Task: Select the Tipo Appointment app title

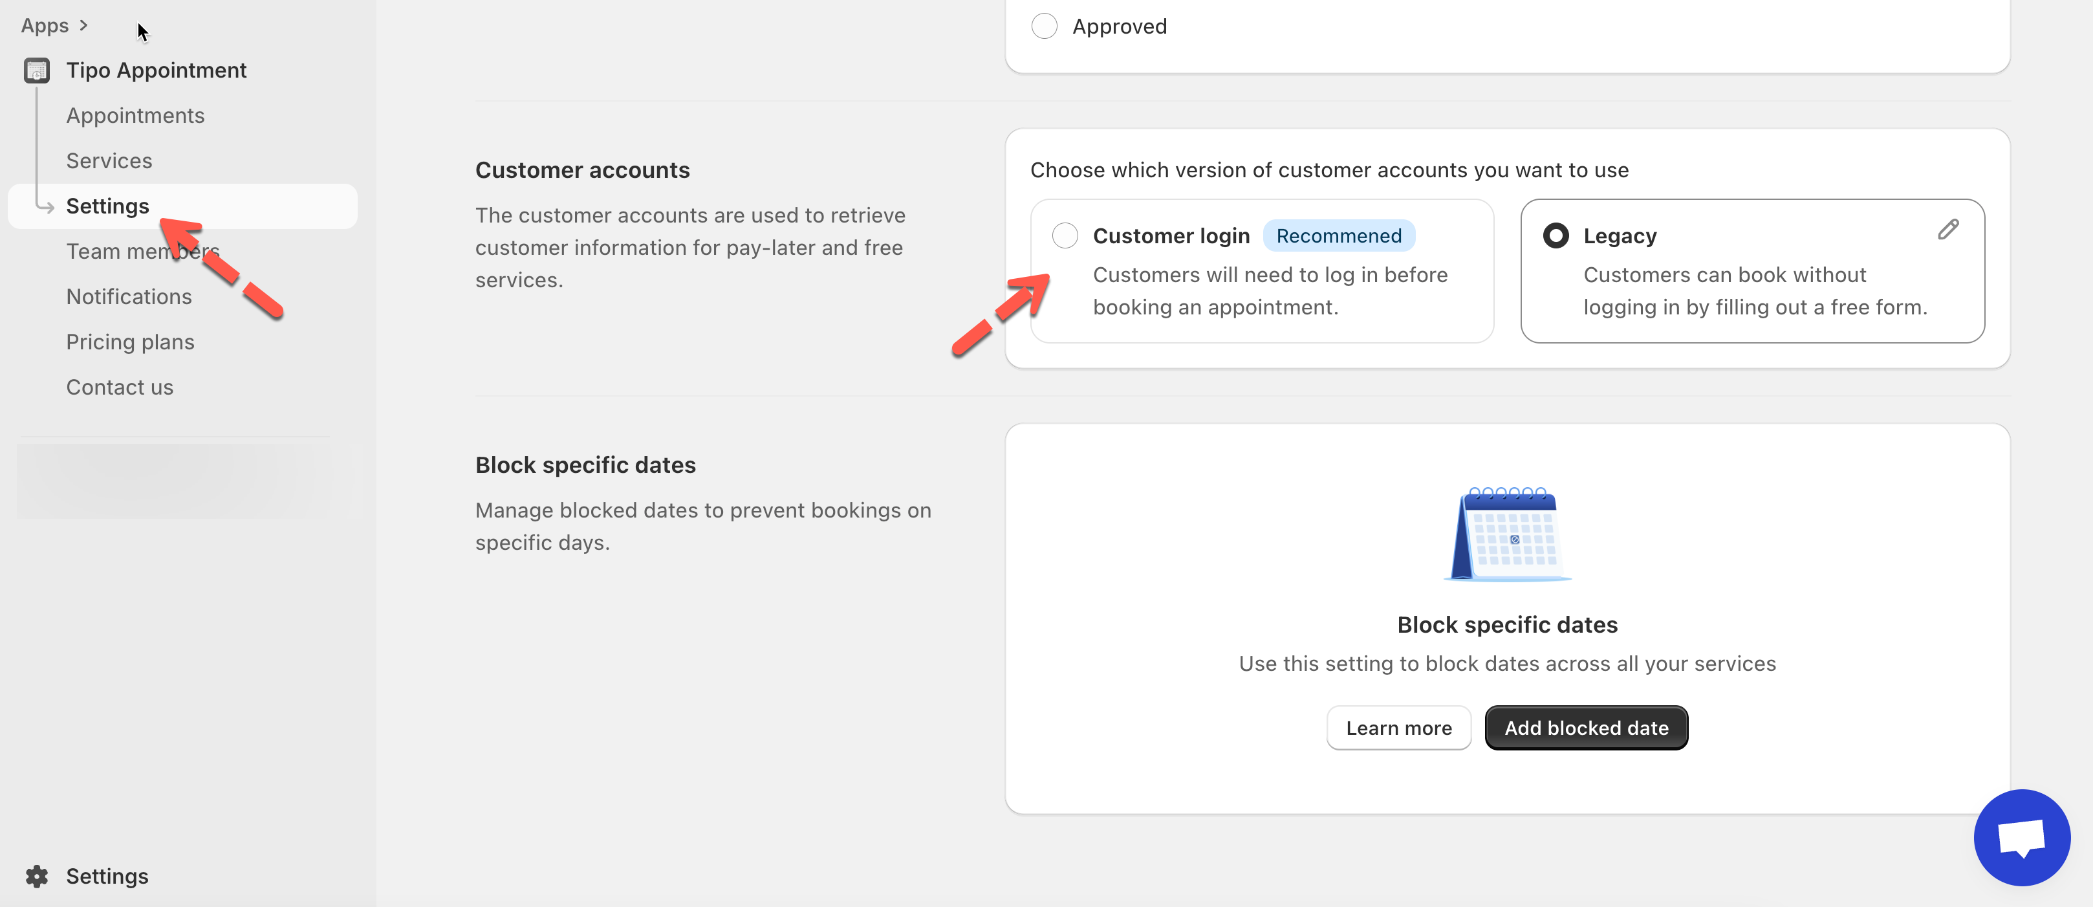Action: [x=156, y=71]
